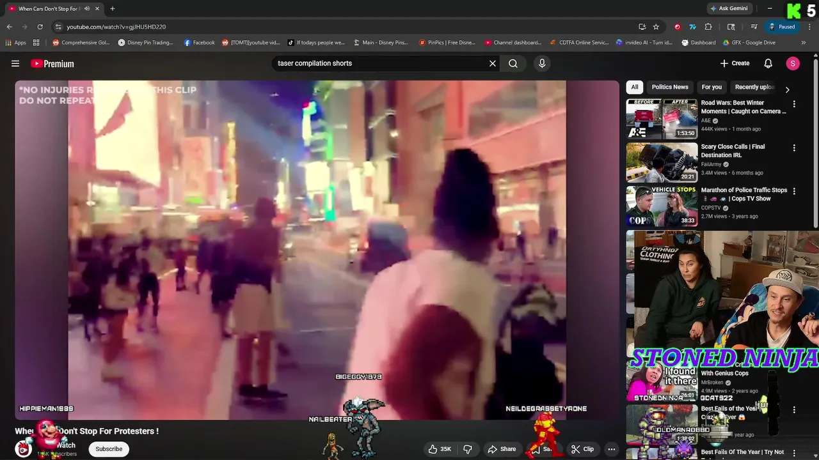View site information icon in address bar
This screenshot has width=819, height=460.
click(58, 27)
